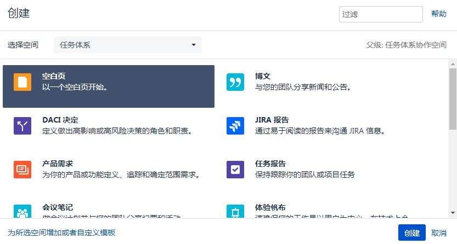This screenshot has width=457, height=244.
Task: Select the JIRA 报告 template title
Action: [x=272, y=120]
